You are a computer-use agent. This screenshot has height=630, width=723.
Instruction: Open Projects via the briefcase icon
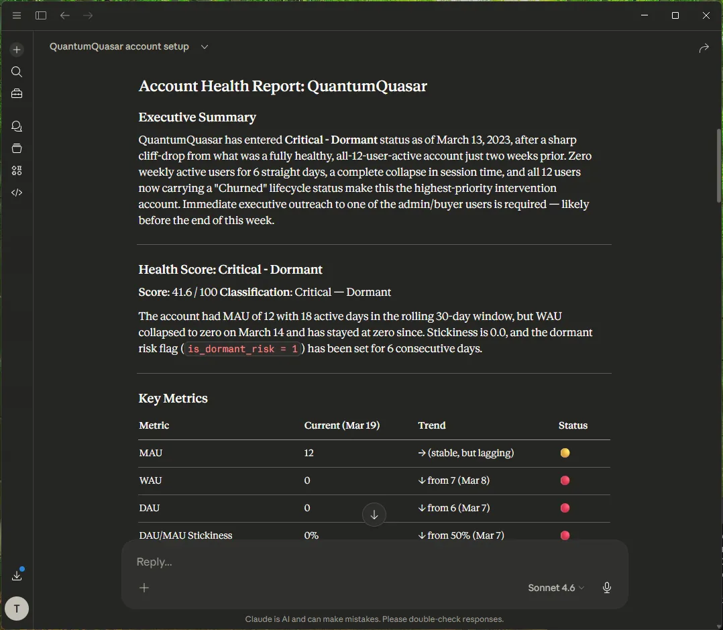click(16, 94)
